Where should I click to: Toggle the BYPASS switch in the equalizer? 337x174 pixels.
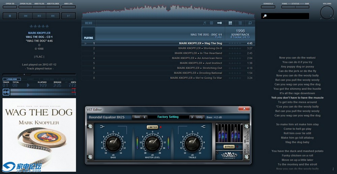[229, 147]
